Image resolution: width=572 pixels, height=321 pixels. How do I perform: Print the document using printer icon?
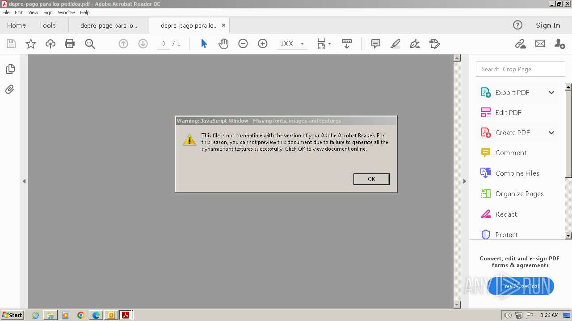(x=70, y=44)
